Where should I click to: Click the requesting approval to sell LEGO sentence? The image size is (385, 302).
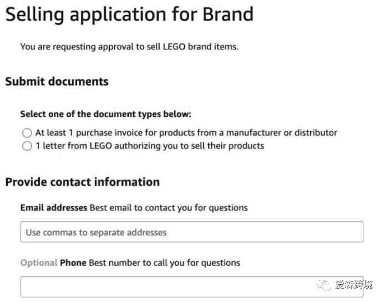click(129, 47)
